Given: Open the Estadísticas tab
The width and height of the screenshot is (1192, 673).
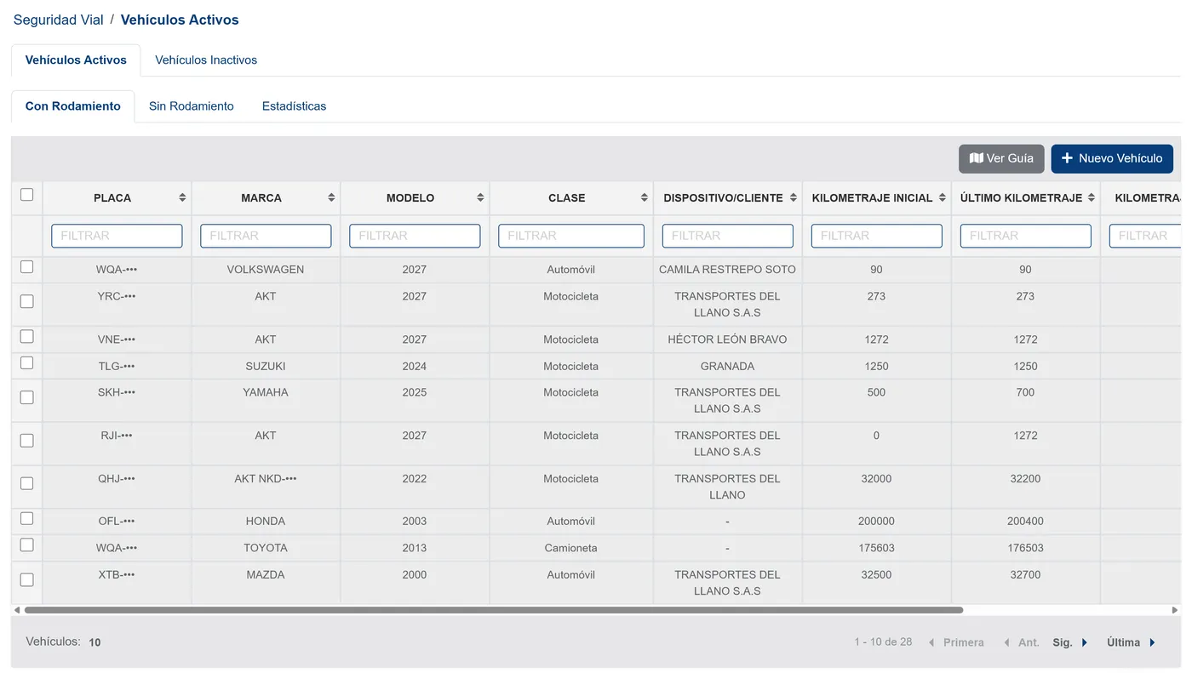Looking at the screenshot, I should pyautogui.click(x=295, y=106).
